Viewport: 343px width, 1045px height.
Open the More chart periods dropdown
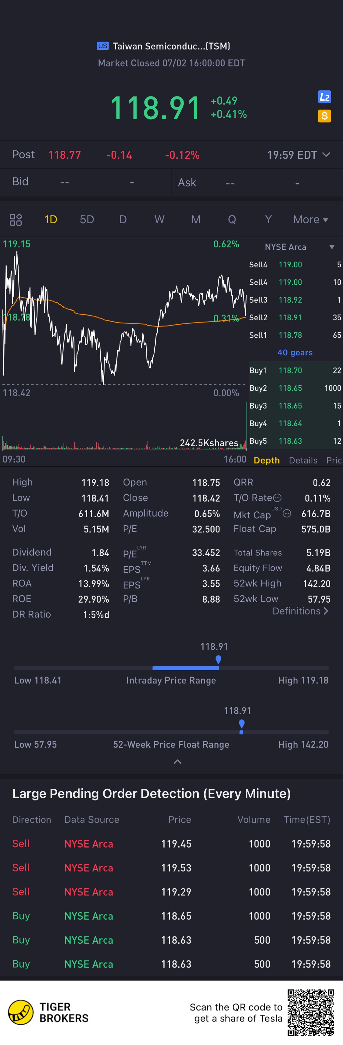coord(311,219)
